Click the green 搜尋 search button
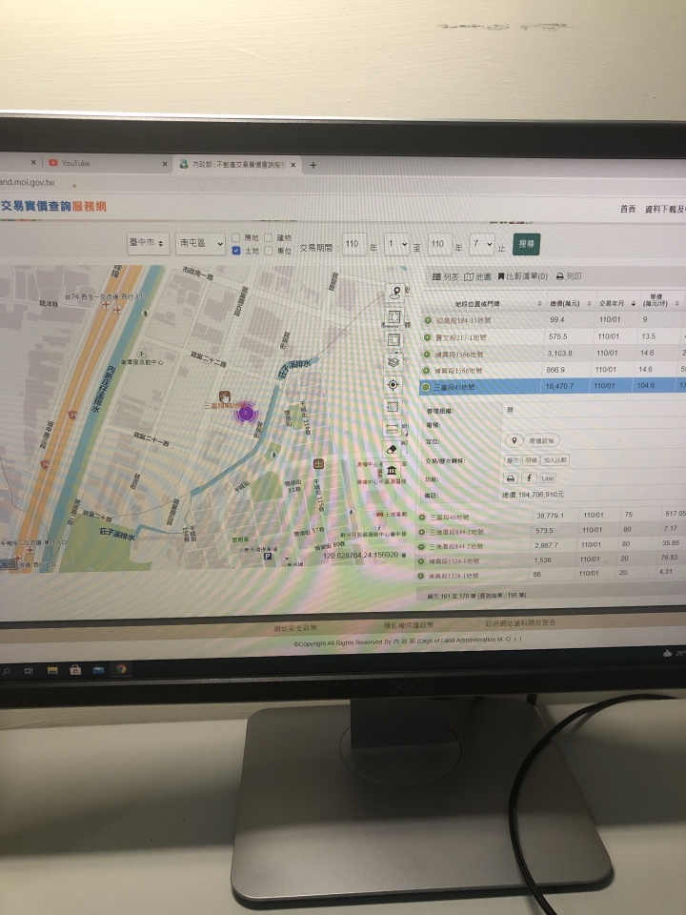Viewport: 686px width, 915px height. (x=527, y=244)
